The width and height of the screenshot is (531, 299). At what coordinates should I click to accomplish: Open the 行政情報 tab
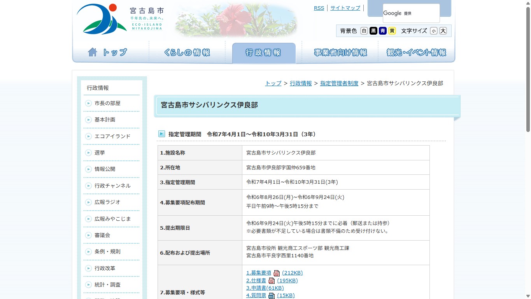point(264,53)
